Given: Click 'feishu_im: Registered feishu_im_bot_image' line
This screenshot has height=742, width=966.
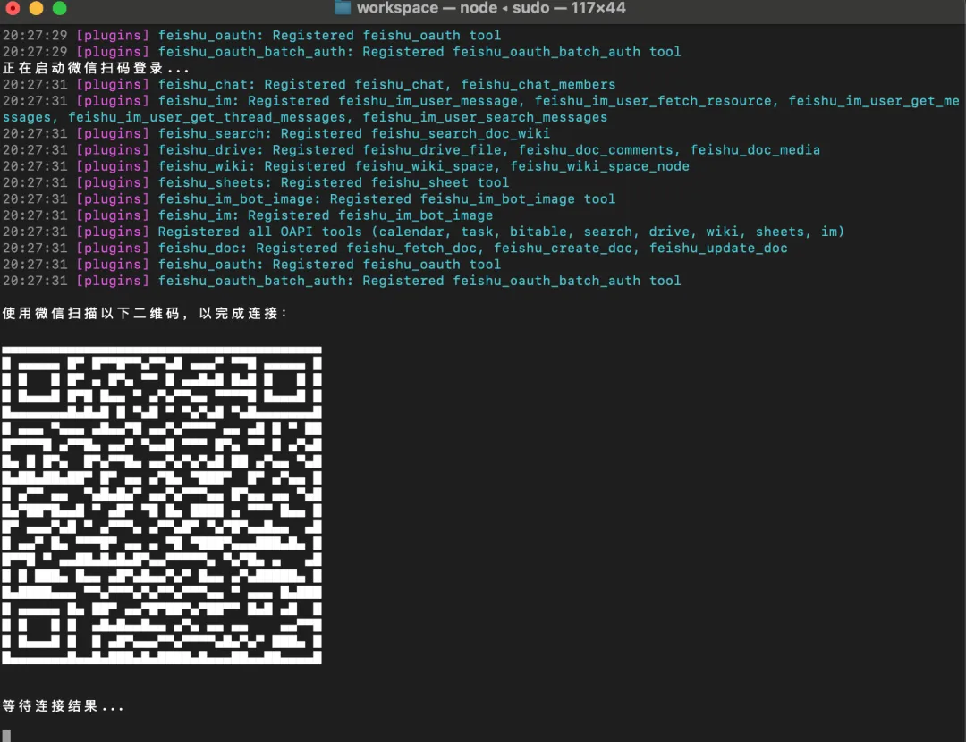Looking at the screenshot, I should [x=248, y=215].
